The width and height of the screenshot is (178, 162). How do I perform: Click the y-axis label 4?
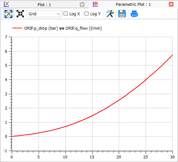6,80
